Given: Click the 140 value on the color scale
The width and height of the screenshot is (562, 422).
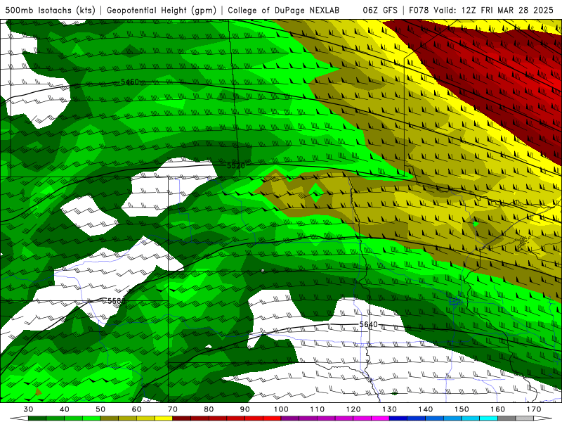Looking at the screenshot, I should point(426,409).
